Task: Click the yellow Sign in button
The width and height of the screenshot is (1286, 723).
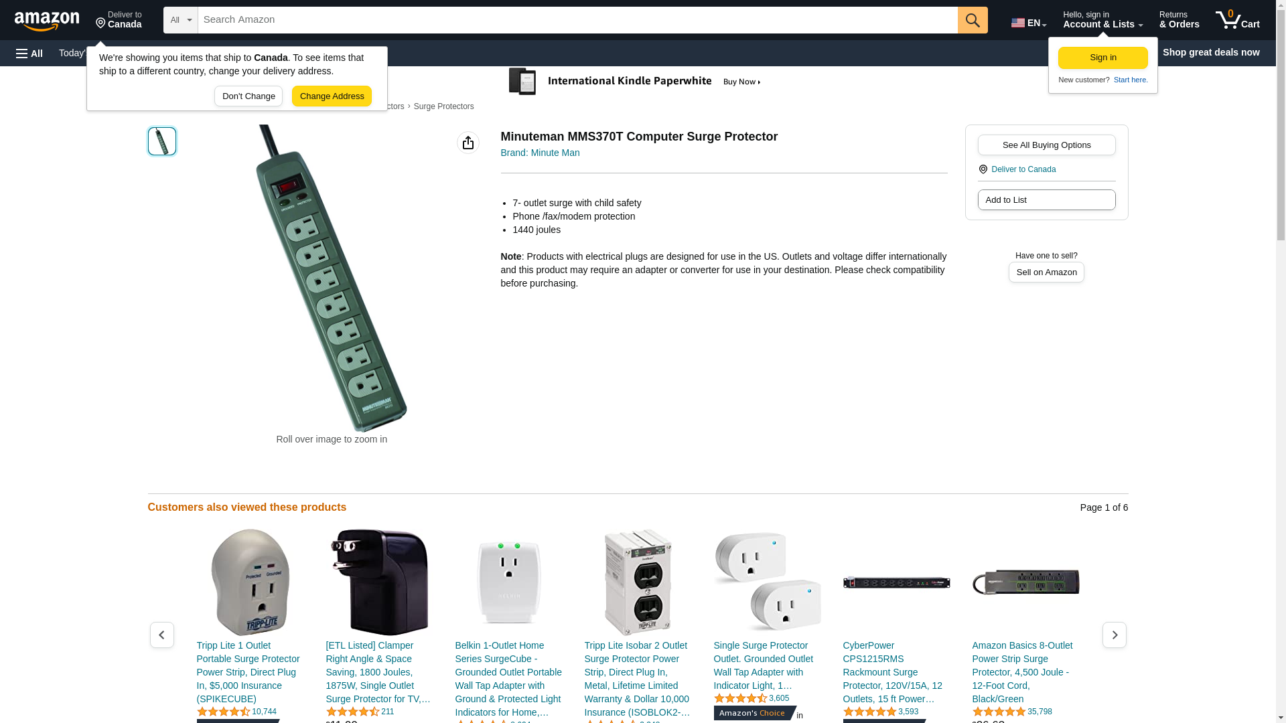Action: coord(1102,58)
